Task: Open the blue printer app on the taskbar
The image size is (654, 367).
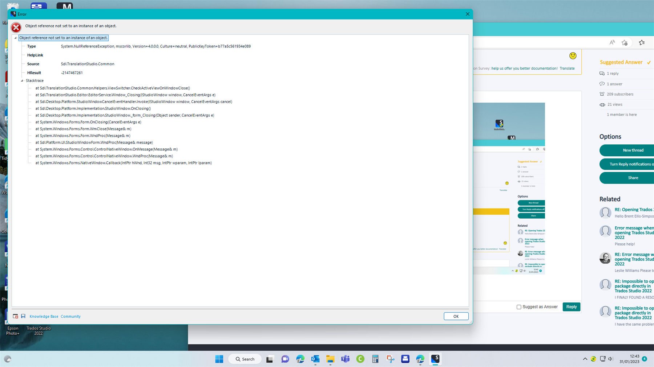Action: pos(405,359)
